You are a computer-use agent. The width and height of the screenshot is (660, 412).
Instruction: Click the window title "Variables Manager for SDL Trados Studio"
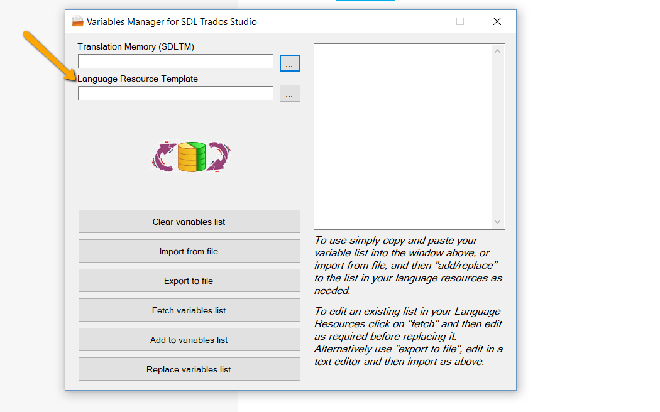click(172, 22)
